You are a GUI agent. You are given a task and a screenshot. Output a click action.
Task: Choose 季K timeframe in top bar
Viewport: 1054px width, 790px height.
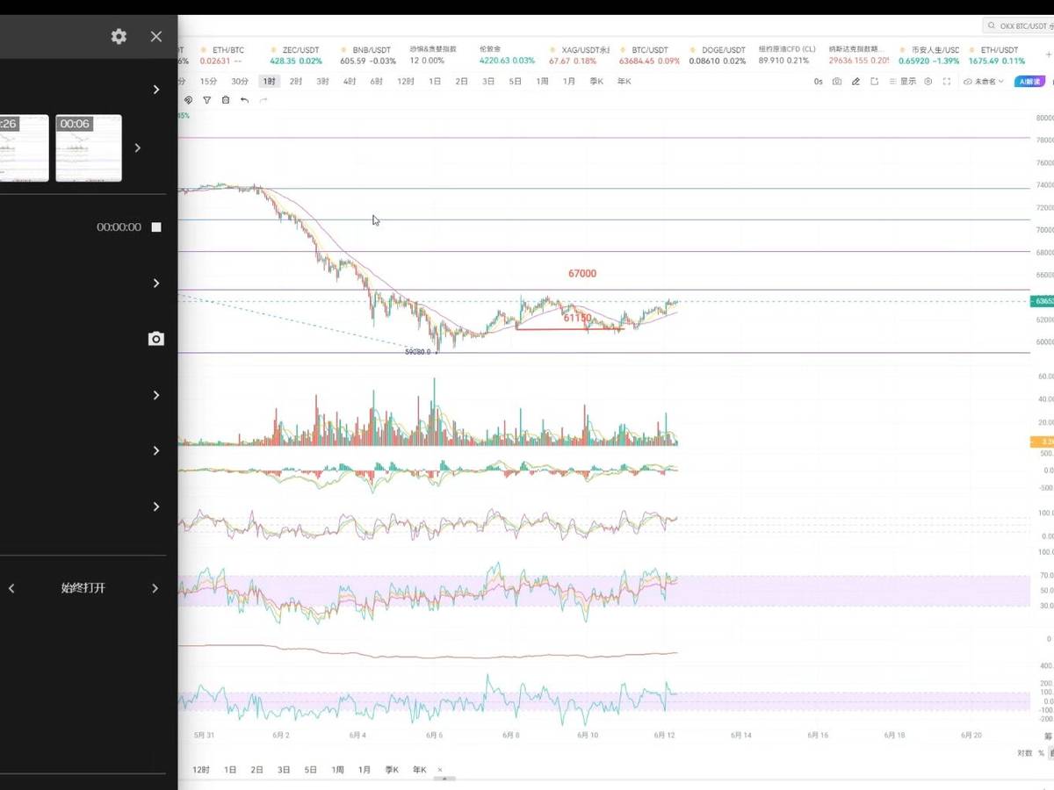(x=596, y=82)
